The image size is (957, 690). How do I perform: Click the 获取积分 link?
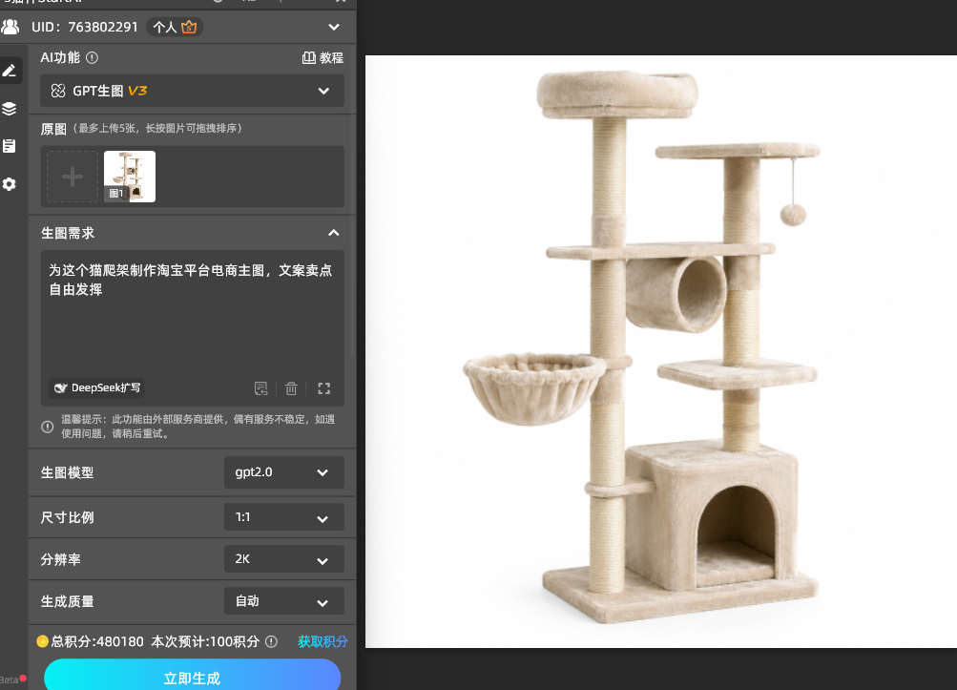(x=322, y=641)
